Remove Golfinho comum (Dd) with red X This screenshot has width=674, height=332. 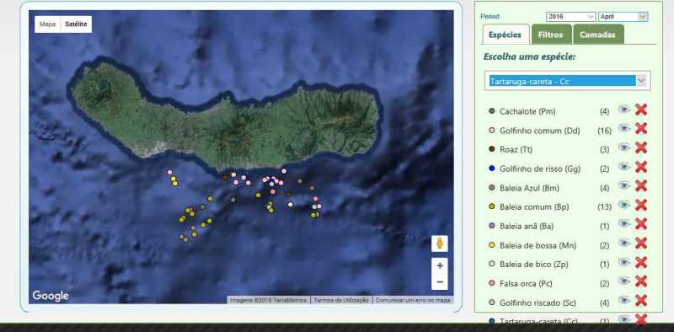(640, 129)
